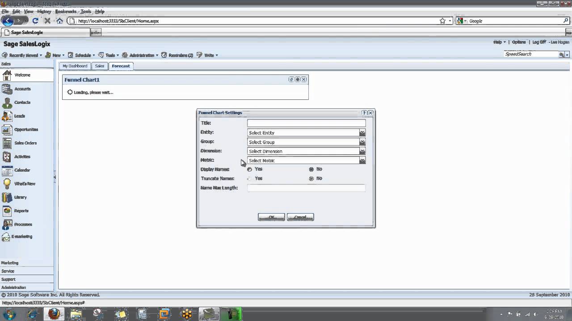Click OK in Funnel Chart Settings

271,217
